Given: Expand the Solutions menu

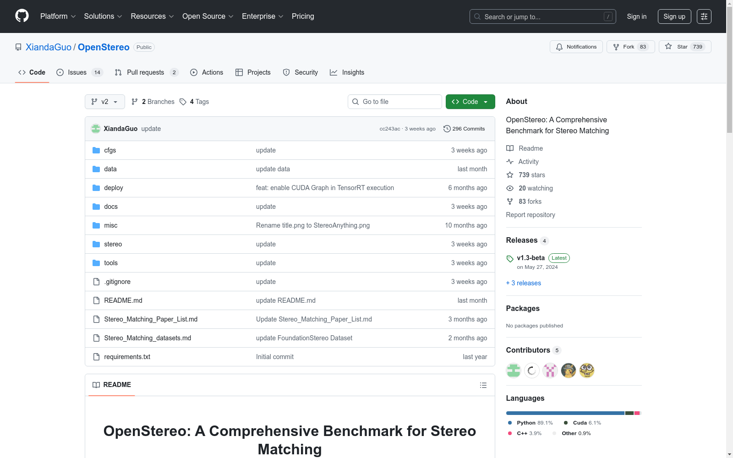Looking at the screenshot, I should 103,16.
